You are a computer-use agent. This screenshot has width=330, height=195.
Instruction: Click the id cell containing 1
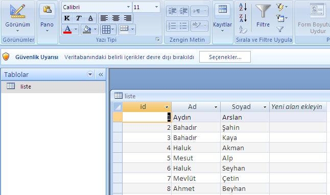147,117
